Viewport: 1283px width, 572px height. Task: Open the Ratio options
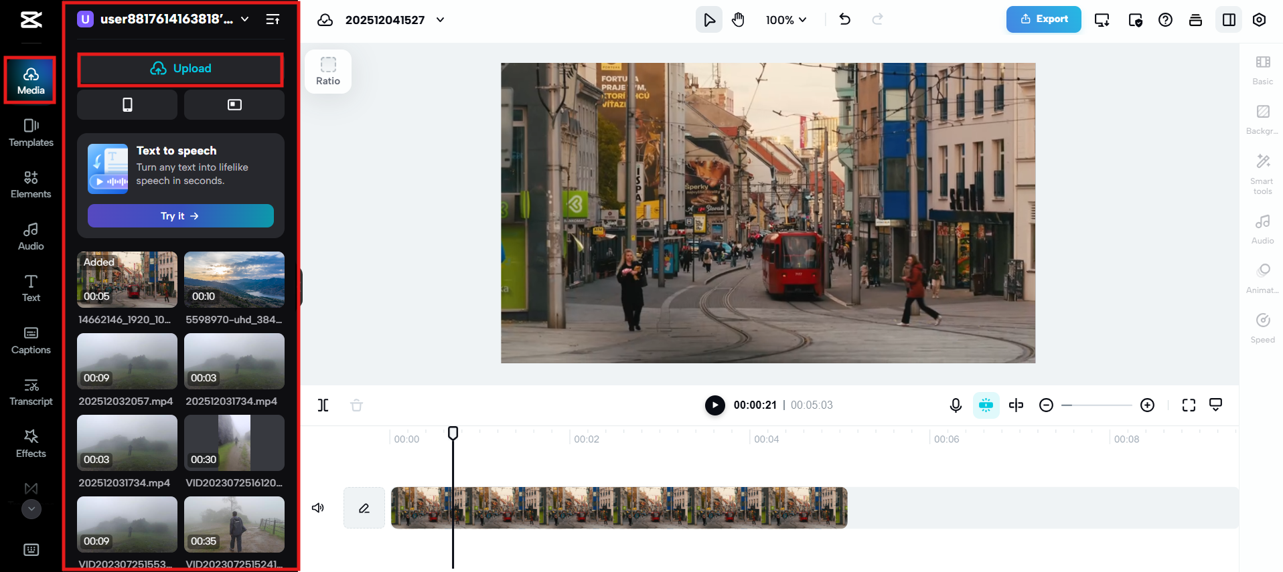(328, 72)
